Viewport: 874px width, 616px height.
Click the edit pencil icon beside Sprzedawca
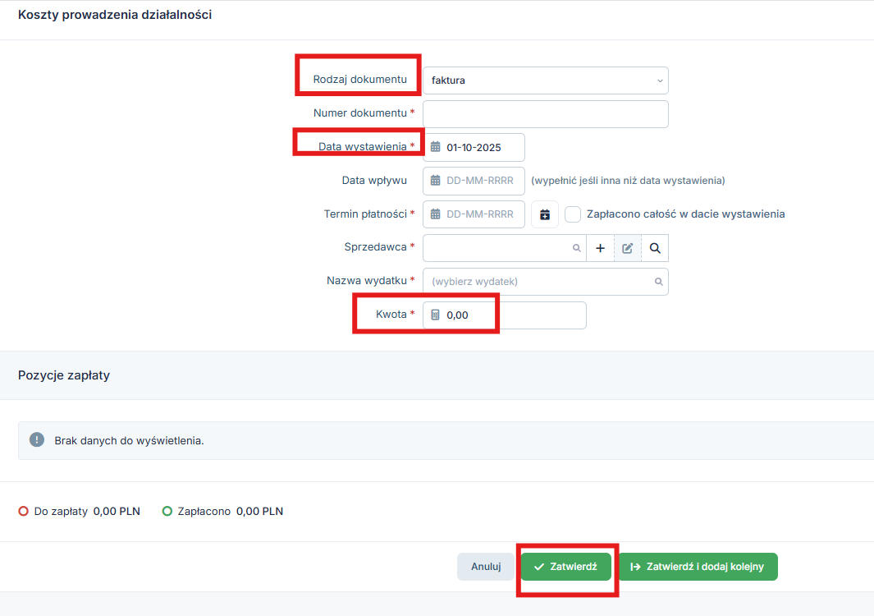tap(628, 248)
